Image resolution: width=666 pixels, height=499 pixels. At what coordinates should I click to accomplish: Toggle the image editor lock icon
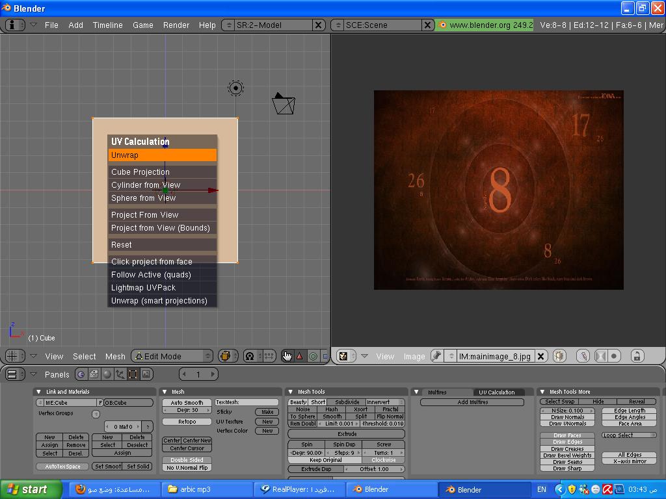tap(637, 356)
